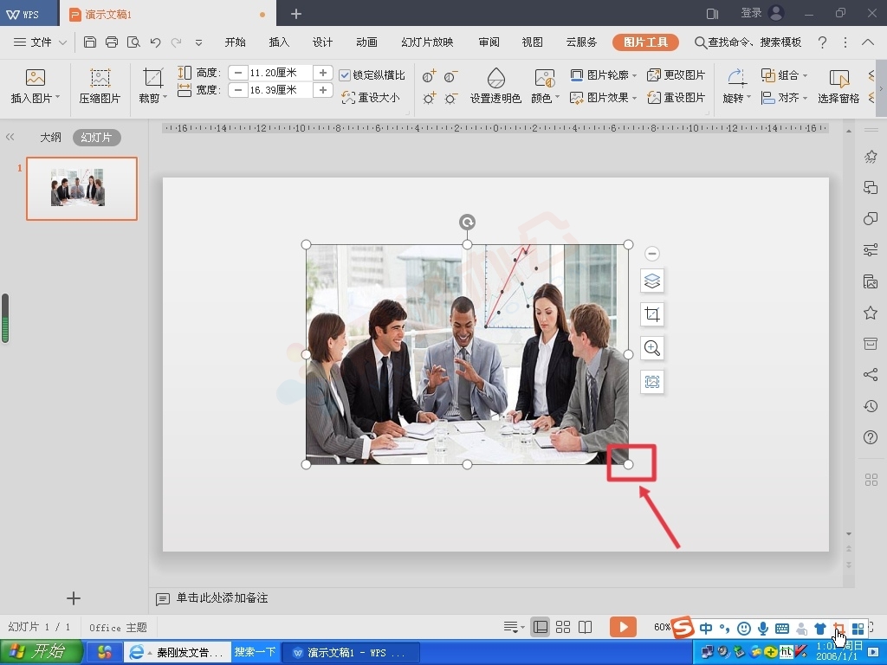Switch to slide sorter grid view
887x665 pixels.
pos(563,627)
